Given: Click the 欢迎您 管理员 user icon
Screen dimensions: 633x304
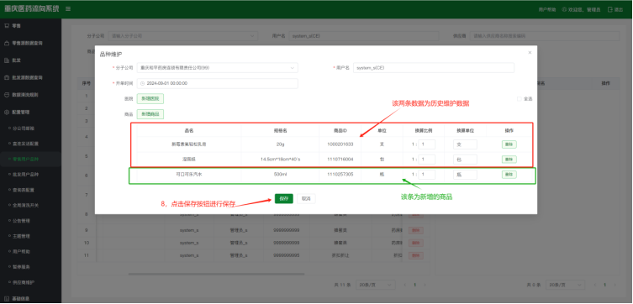Looking at the screenshot, I should click(564, 9).
